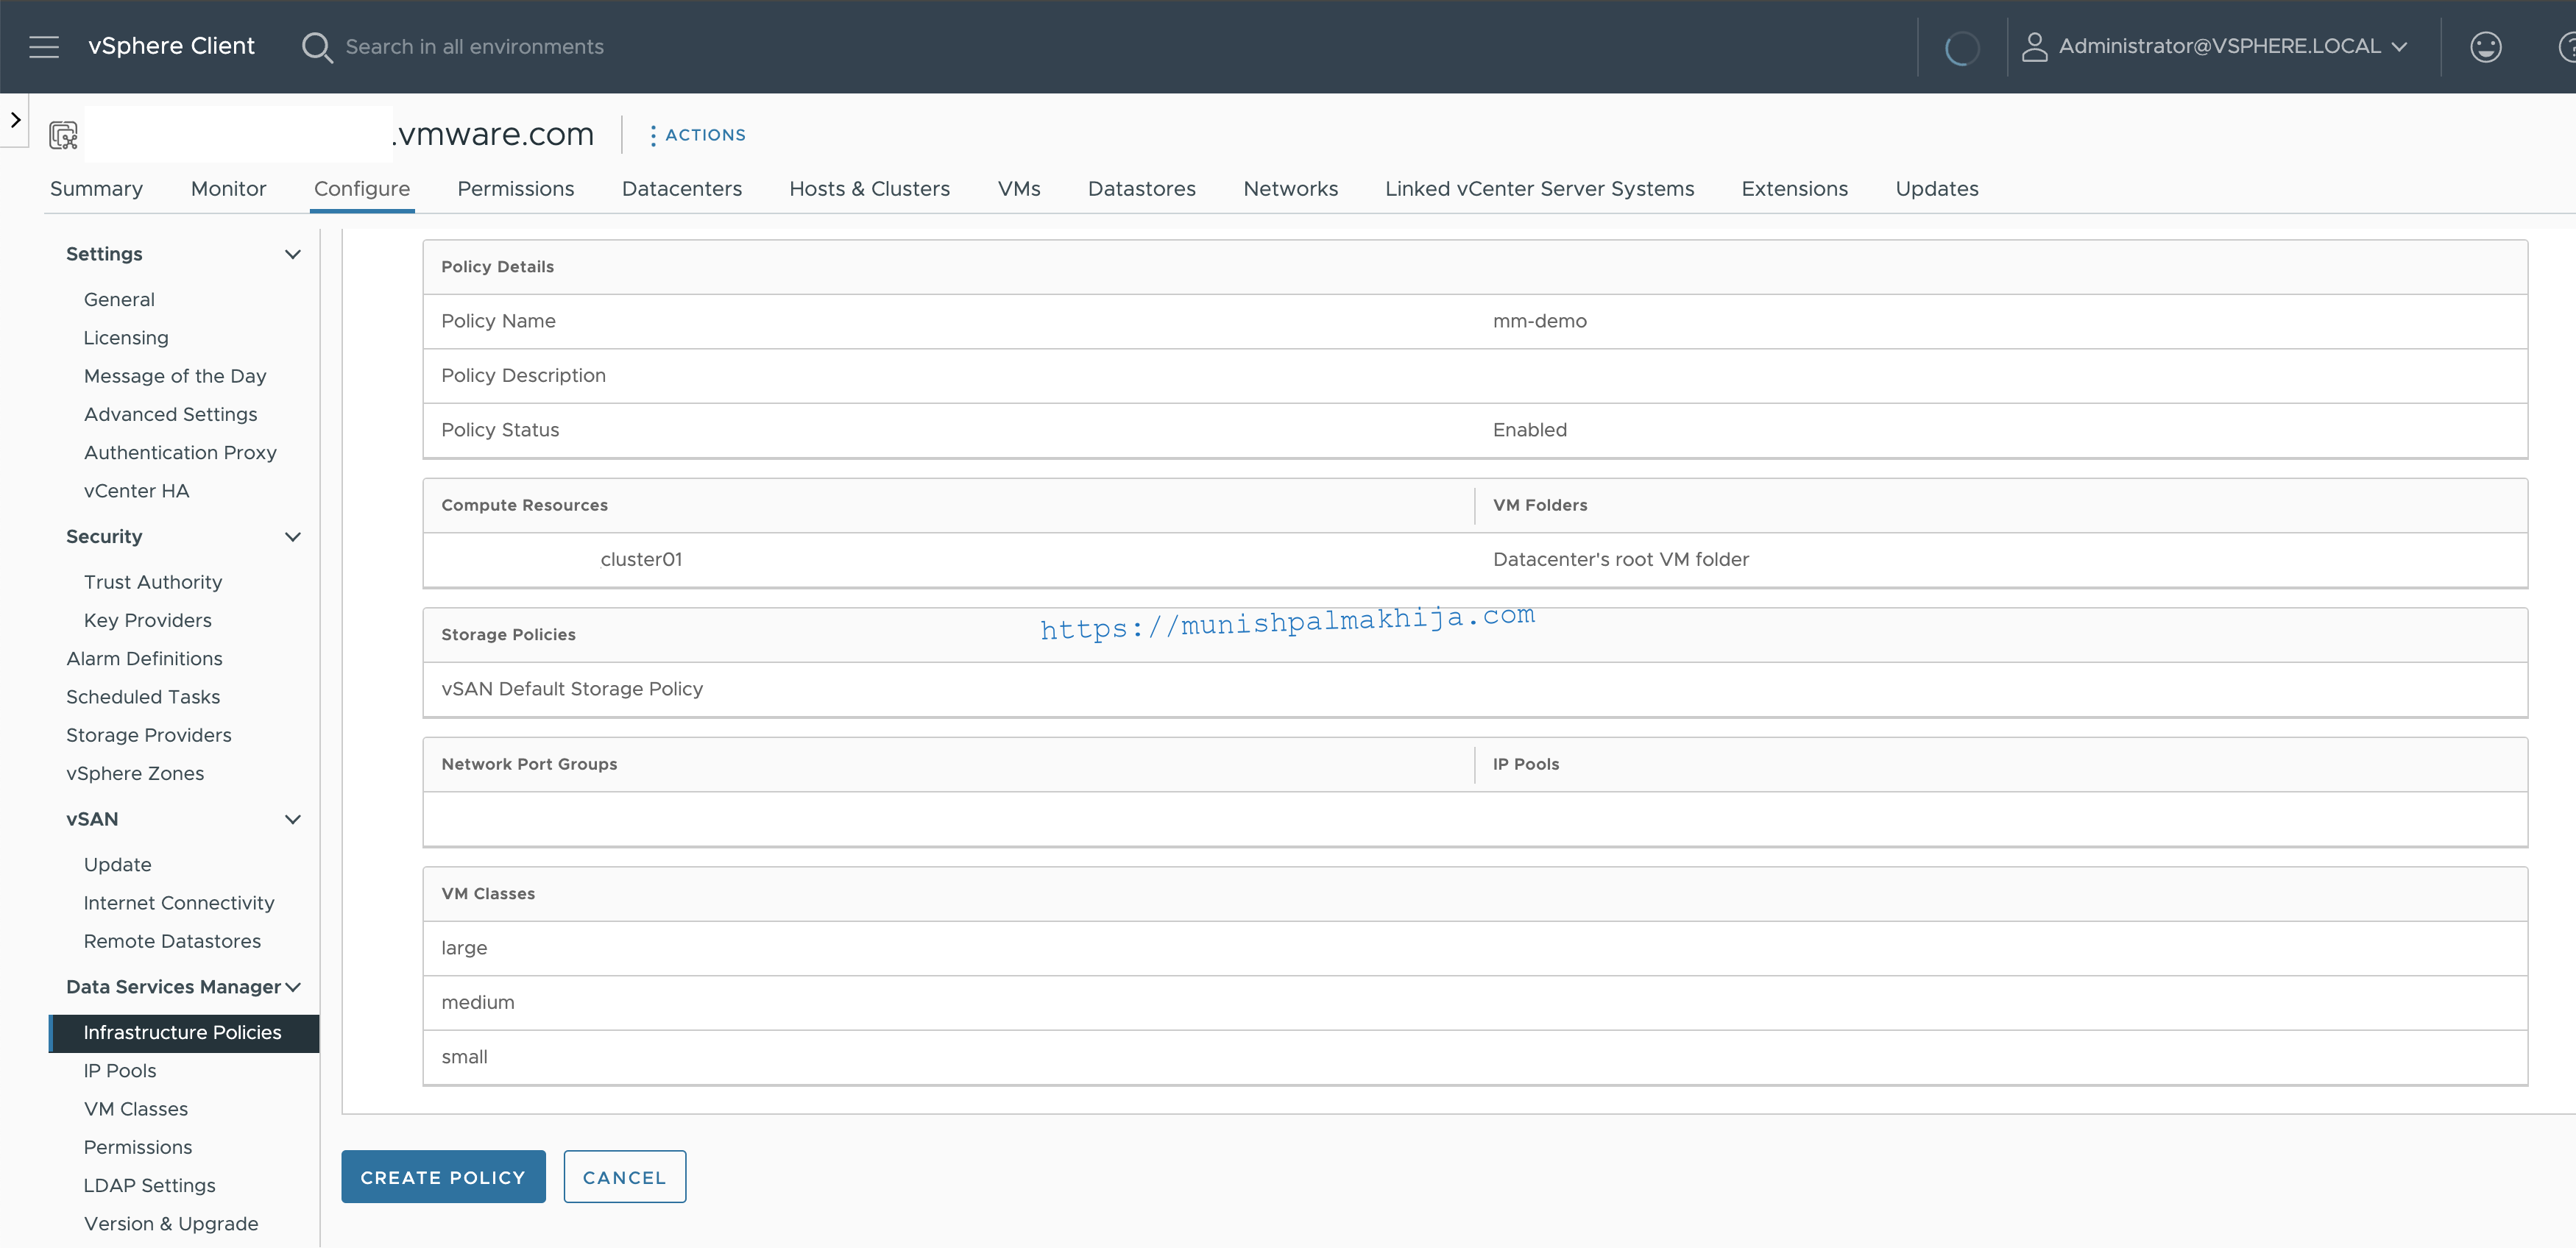Collapse the Settings section
The width and height of the screenshot is (2576, 1248).
[x=293, y=254]
